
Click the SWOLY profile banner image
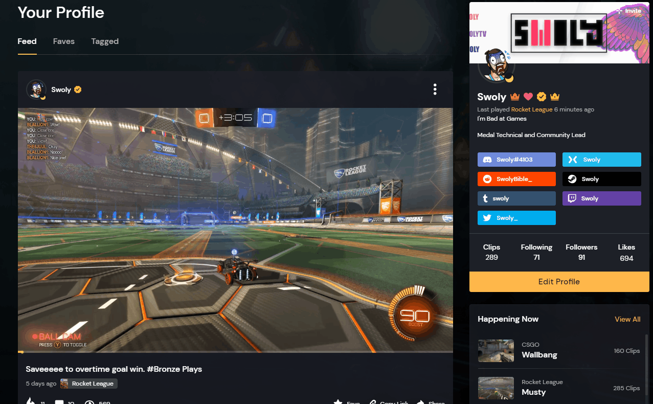click(559, 33)
